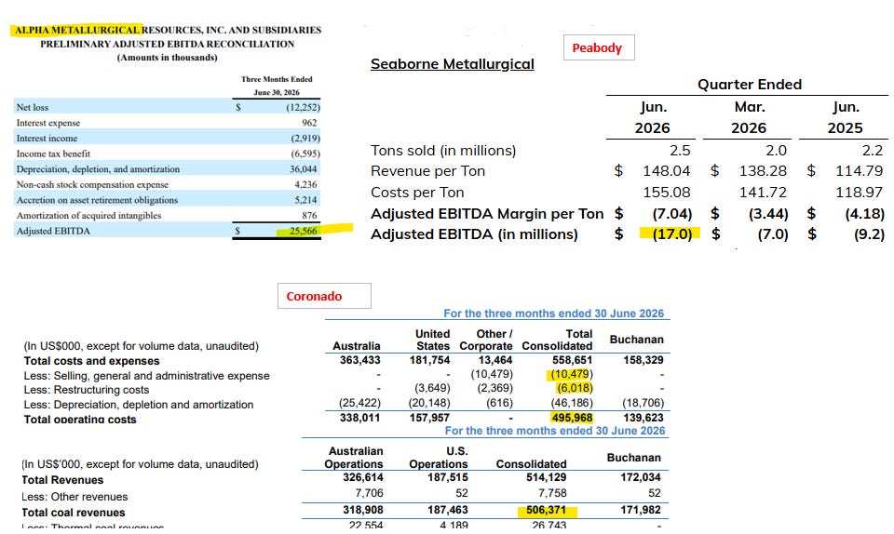This screenshot has width=894, height=534.
Task: Select Mar. 2026 Revenue per Ton 138.28
Action: click(x=763, y=171)
